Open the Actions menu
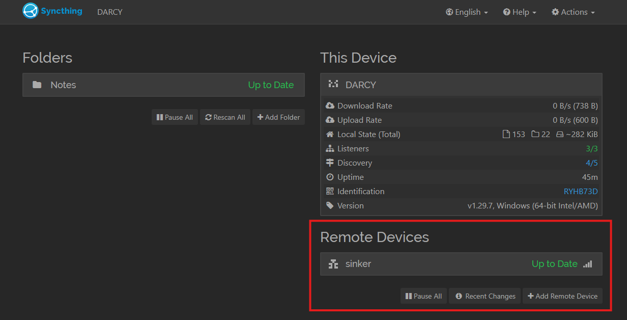 (x=573, y=12)
